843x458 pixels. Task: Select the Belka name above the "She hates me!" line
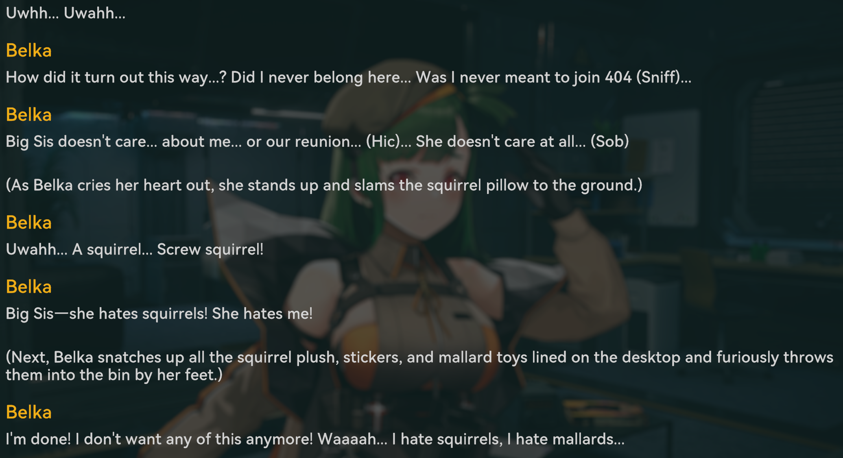[x=28, y=287]
